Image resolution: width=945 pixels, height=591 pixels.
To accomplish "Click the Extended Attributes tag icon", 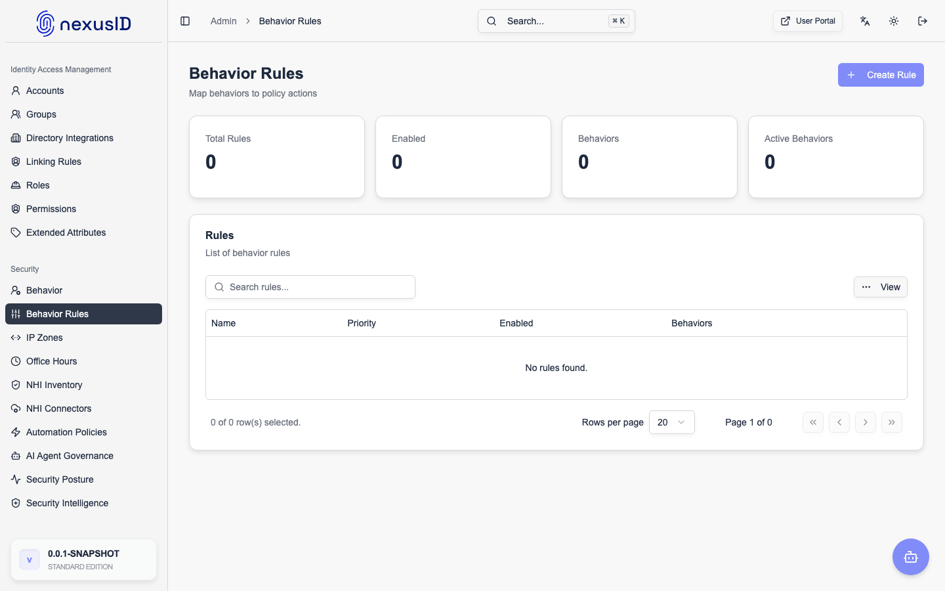I will click(16, 232).
